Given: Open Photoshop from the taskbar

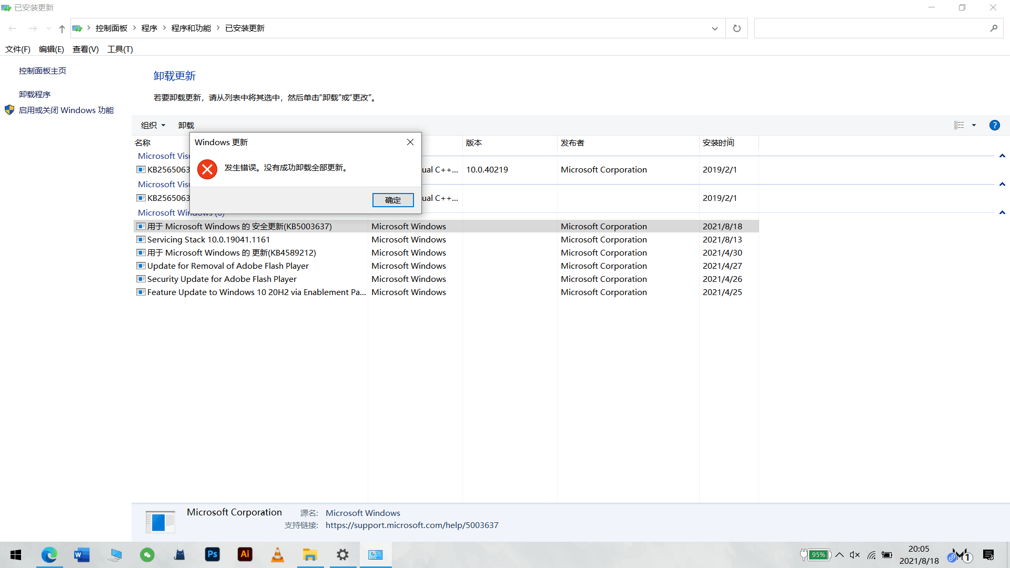Looking at the screenshot, I should (212, 554).
